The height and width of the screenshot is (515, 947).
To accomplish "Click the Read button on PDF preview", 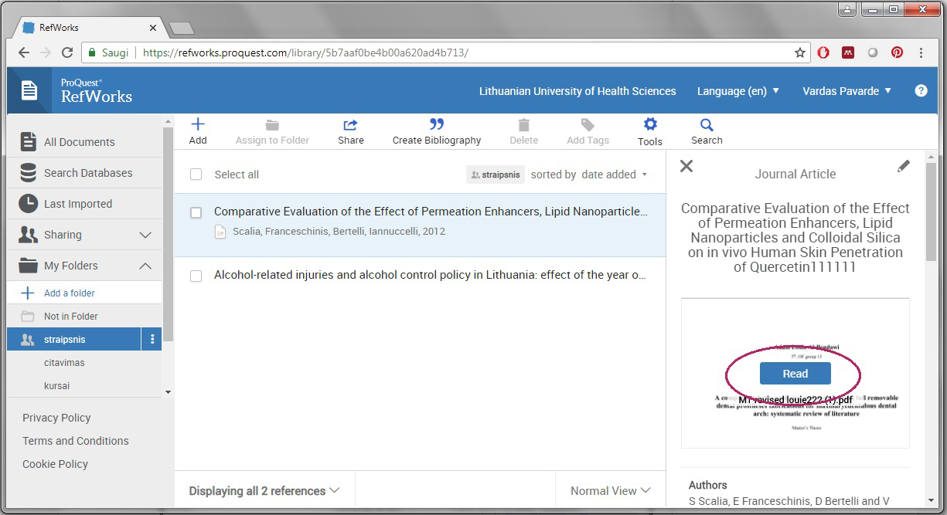I will 795,374.
